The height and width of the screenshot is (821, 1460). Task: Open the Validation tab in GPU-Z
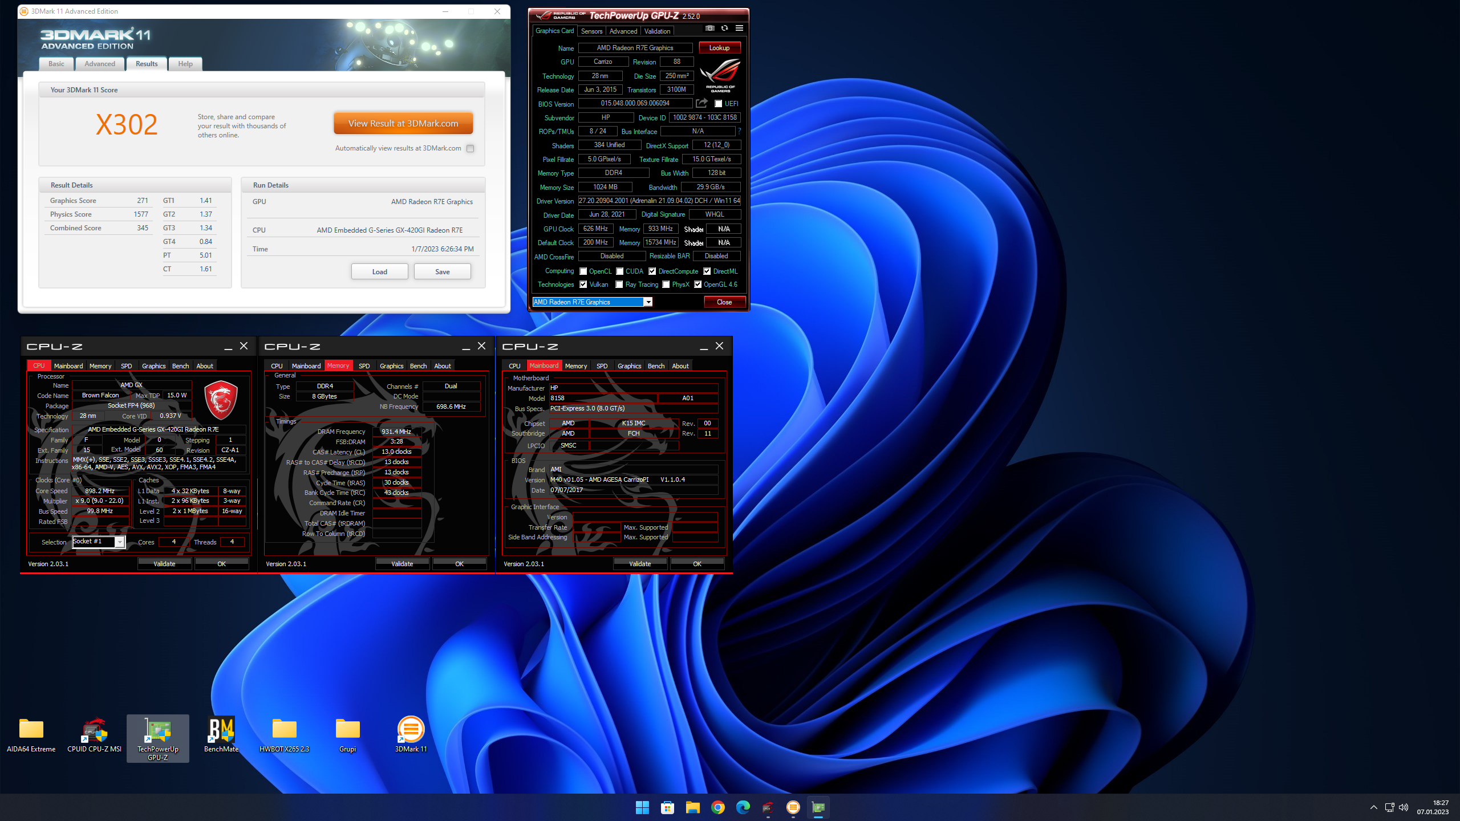click(x=657, y=31)
